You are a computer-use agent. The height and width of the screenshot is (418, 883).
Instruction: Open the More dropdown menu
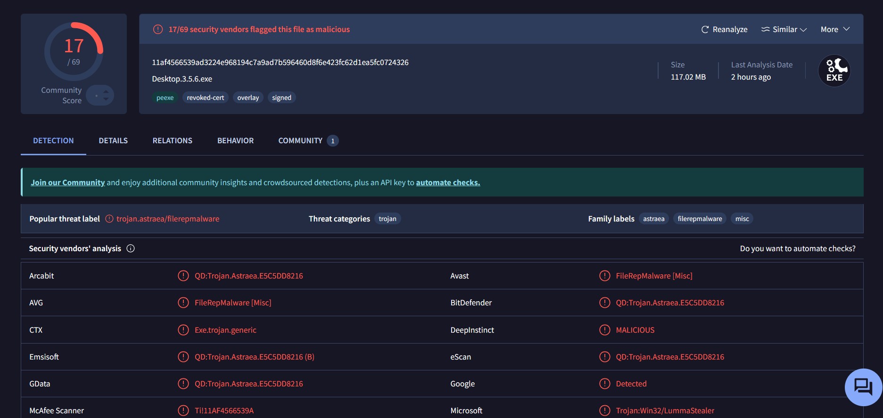(x=835, y=29)
